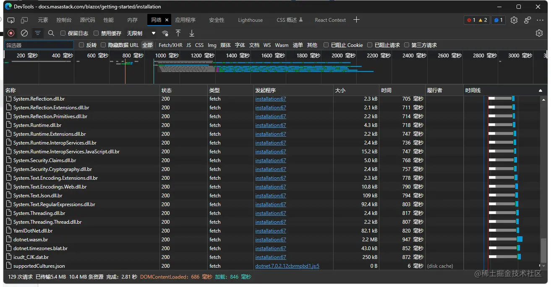Filter requests by Wasm type

point(282,45)
